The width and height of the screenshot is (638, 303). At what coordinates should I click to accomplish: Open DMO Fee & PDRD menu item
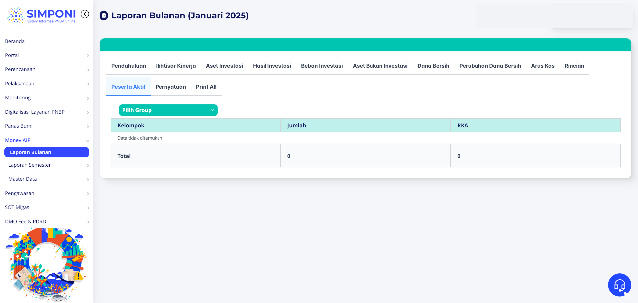pyautogui.click(x=26, y=222)
